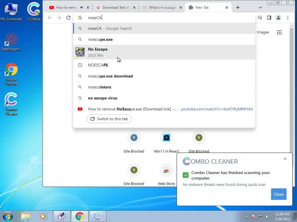Open the media control queue icon
The width and height of the screenshot is (297, 222).
pyautogui.click(x=260, y=18)
